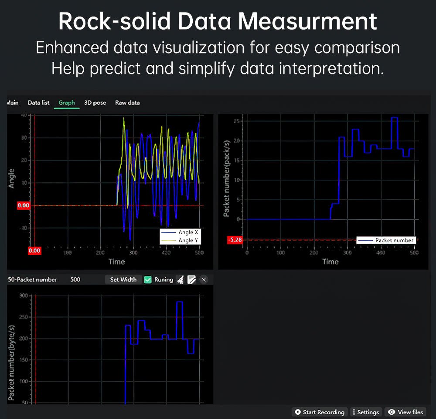Click the 50-Packet number graph title
Viewport: 436px width, 419px height.
33,280
